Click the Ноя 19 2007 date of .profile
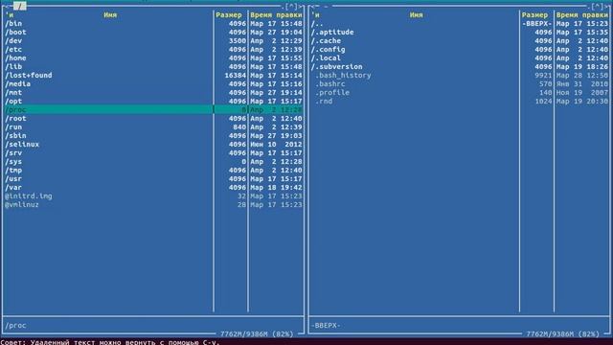Viewport: 613px width, 345px height. [582, 92]
